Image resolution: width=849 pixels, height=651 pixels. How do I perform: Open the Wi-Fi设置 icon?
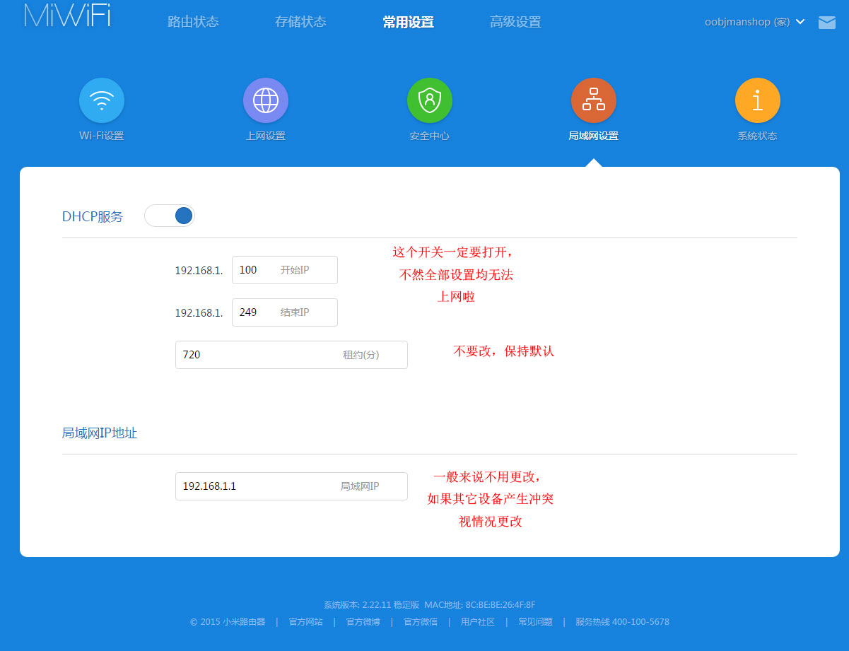(x=102, y=100)
